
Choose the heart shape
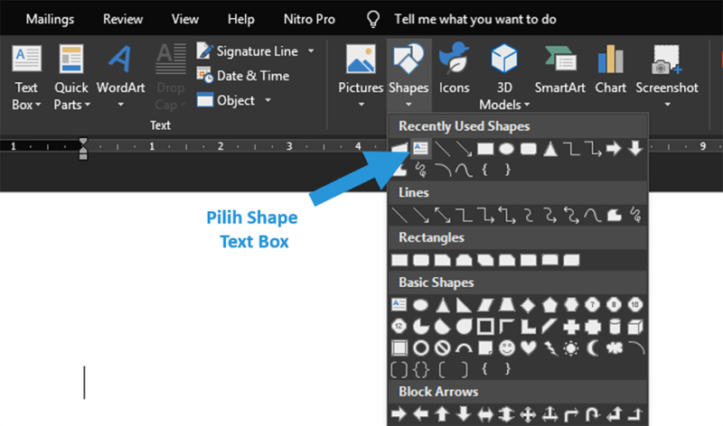[x=528, y=347]
